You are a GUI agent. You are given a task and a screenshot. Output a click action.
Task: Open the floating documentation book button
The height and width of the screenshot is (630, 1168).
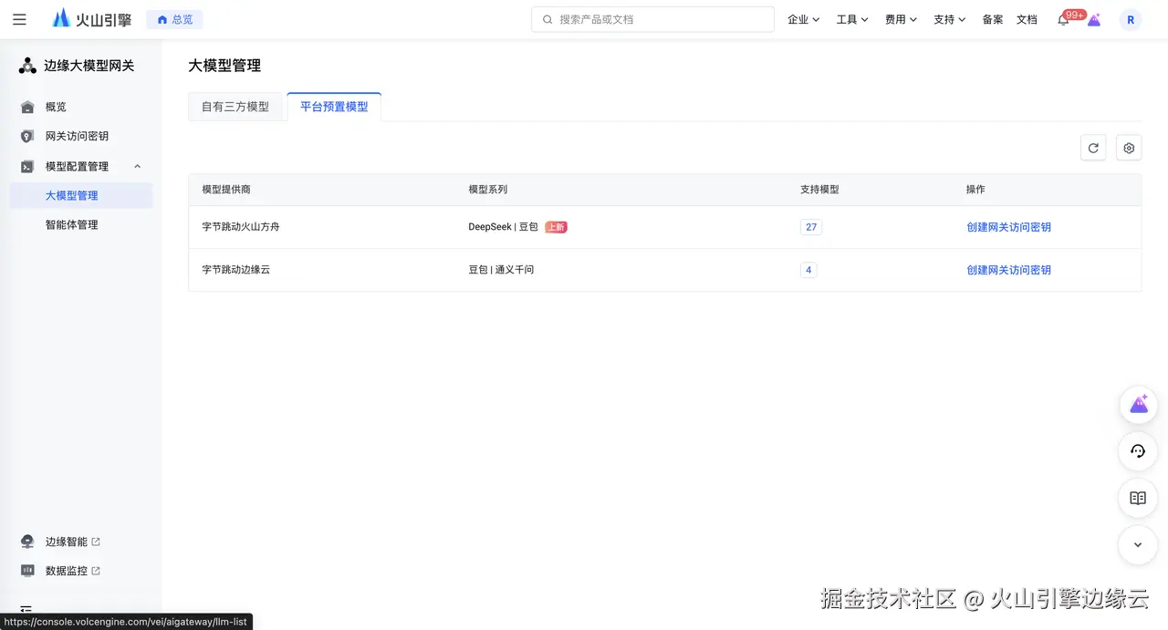pos(1138,499)
